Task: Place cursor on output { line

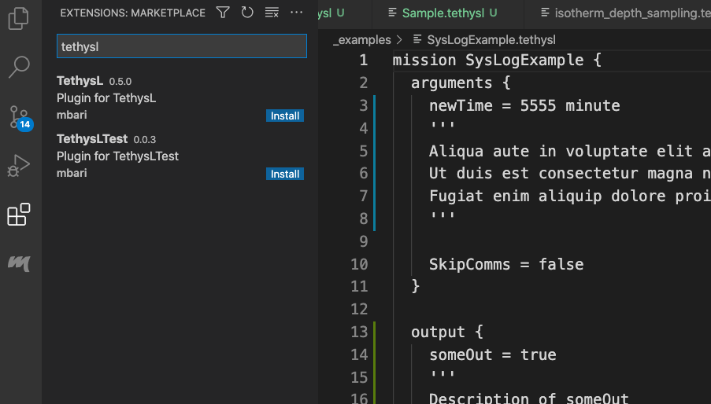Action: pyautogui.click(x=446, y=332)
